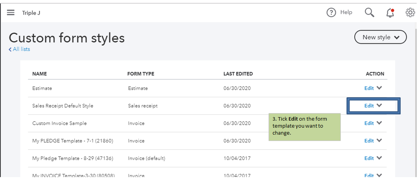This screenshot has width=417, height=179.
Task: Open the New style dropdown button
Action: coord(380,37)
